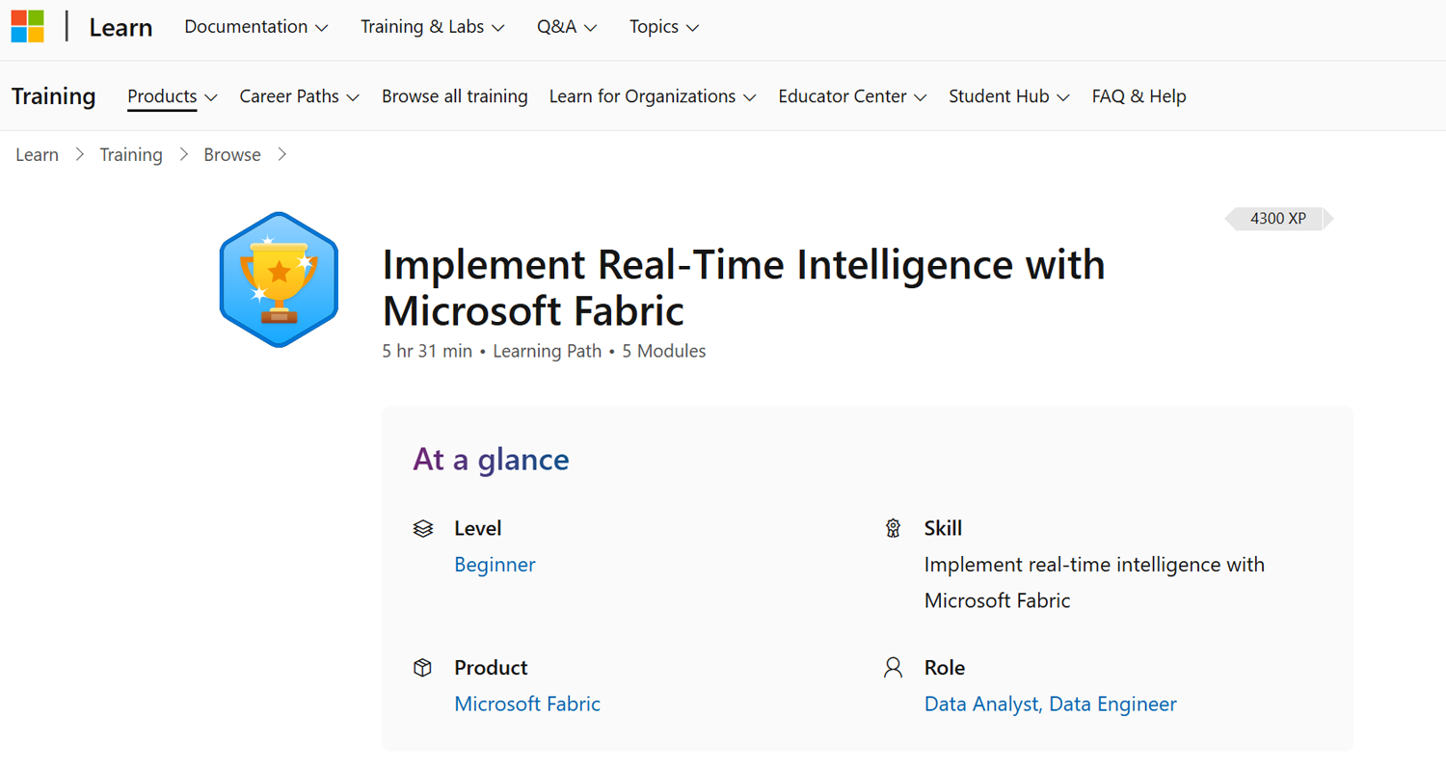Open the Microsoft Fabric product link
Viewport: 1446px width, 771px height.
tap(527, 705)
